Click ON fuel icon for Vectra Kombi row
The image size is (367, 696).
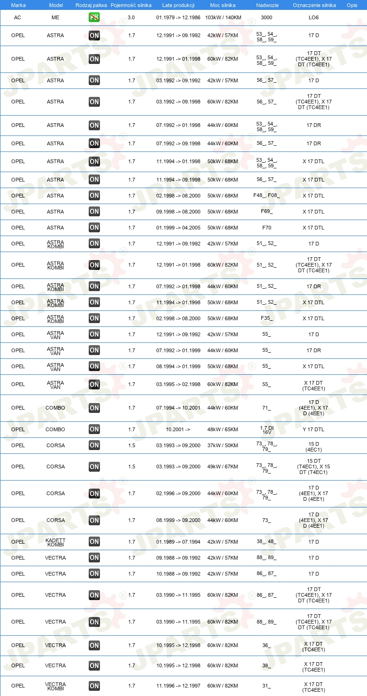tap(94, 686)
